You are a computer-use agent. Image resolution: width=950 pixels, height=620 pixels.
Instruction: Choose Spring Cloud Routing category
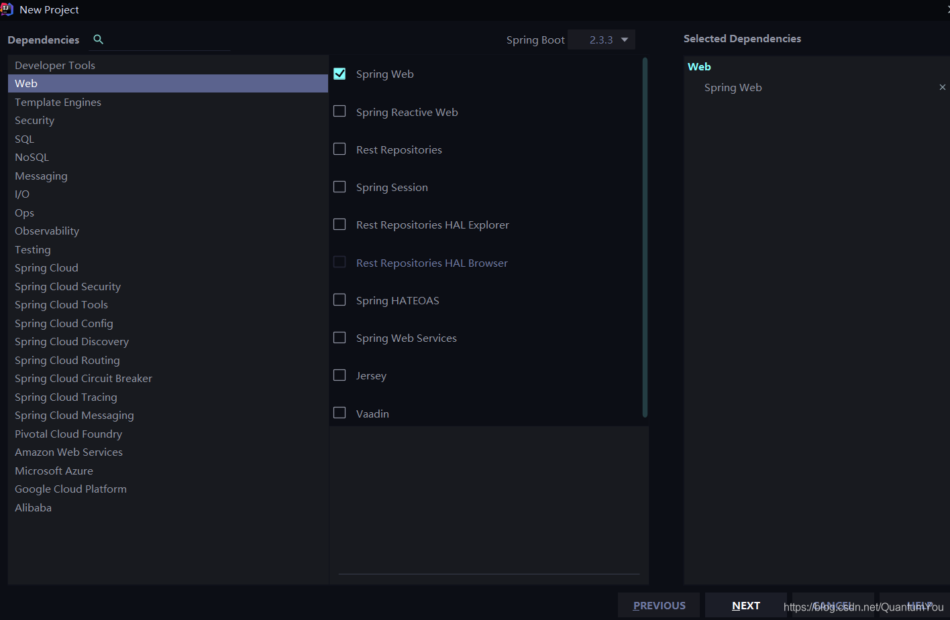(168, 360)
